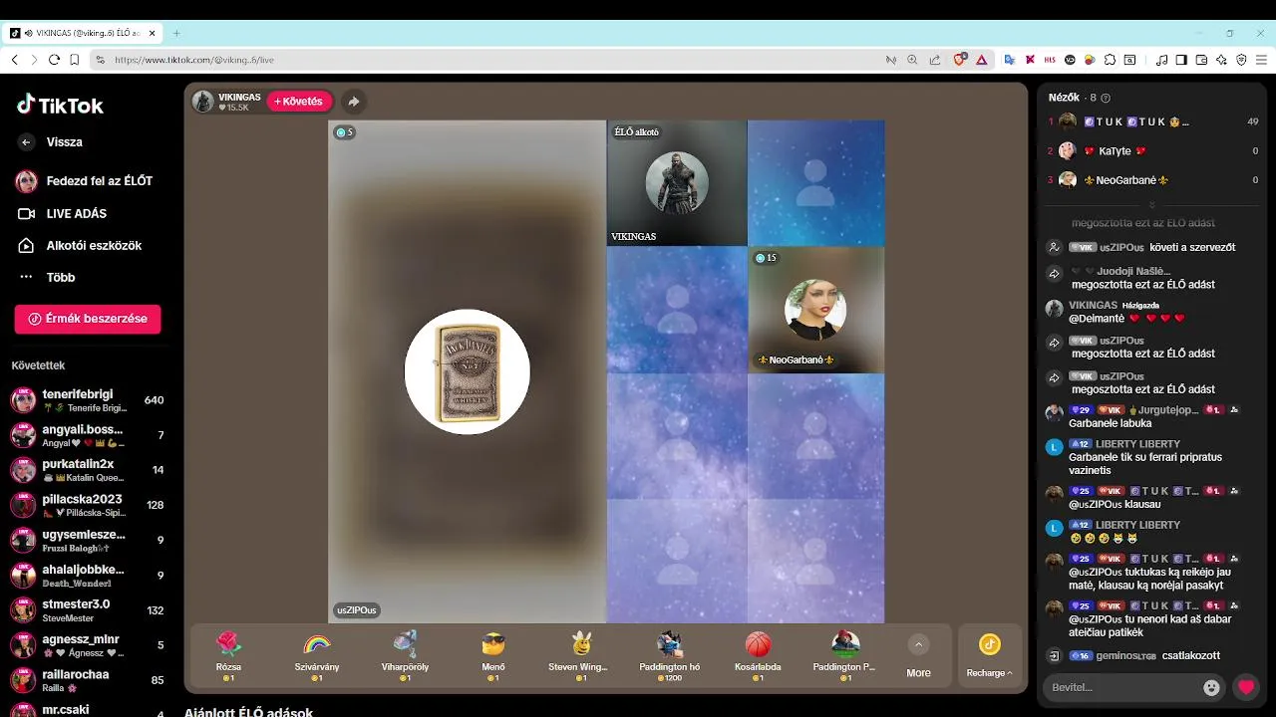
Task: Click the TikTok logo in the sidebar
Action: click(x=60, y=106)
